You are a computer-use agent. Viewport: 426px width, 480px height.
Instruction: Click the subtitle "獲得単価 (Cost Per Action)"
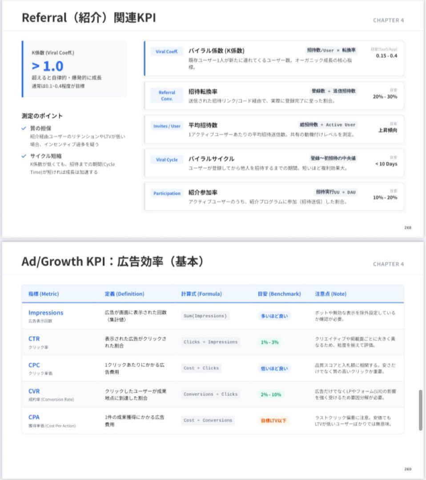tap(52, 426)
